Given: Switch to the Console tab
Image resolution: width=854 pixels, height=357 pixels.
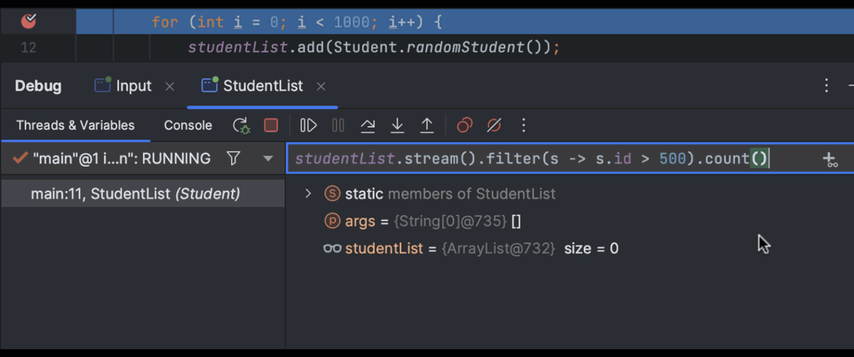Looking at the screenshot, I should [x=187, y=125].
